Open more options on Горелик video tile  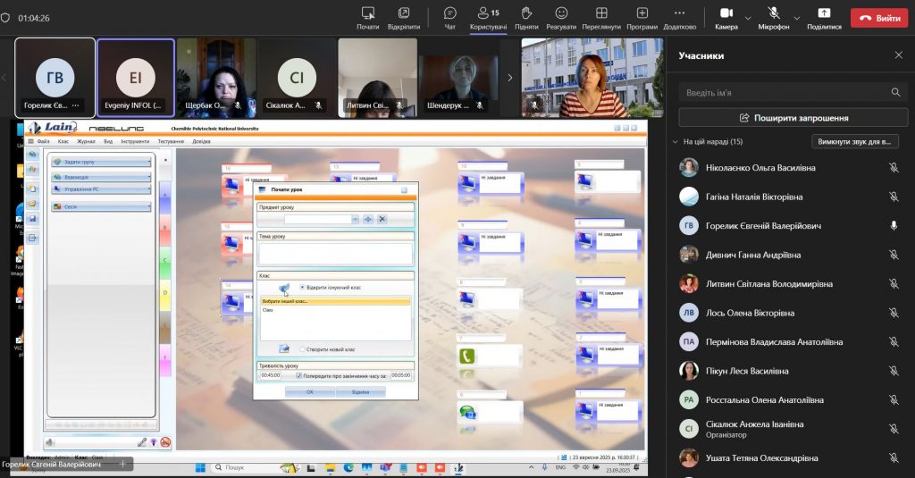(x=75, y=105)
